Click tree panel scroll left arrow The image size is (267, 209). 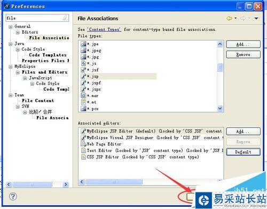(9, 184)
